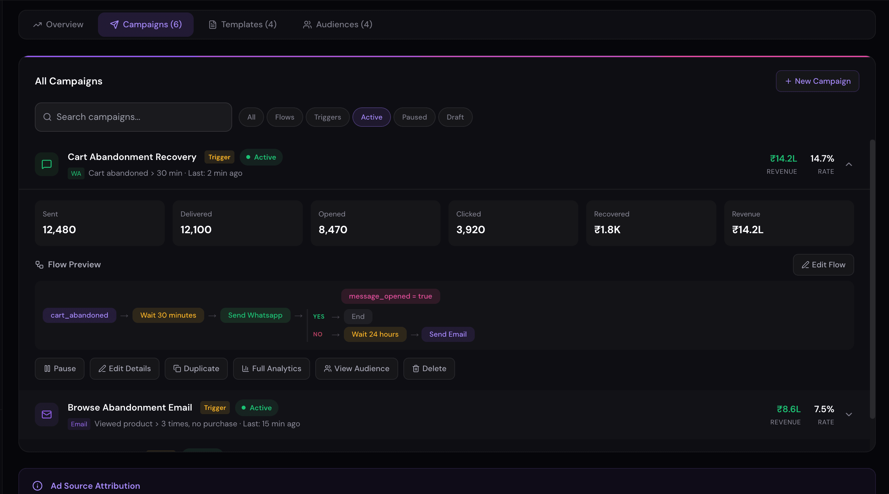889x494 pixels.
Task: Filter campaigns by All
Action: click(251, 117)
